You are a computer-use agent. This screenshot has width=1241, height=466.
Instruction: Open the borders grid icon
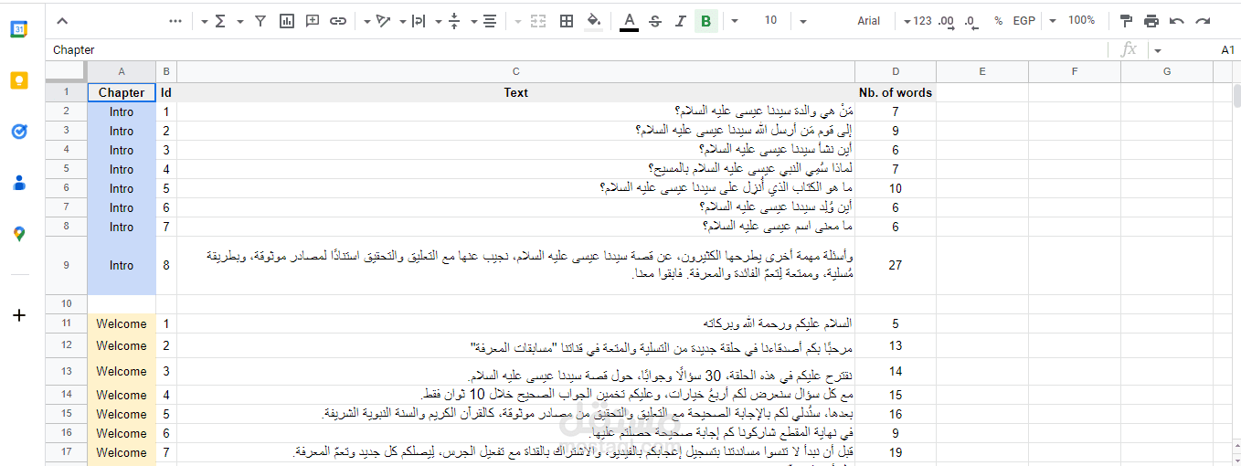(x=567, y=20)
